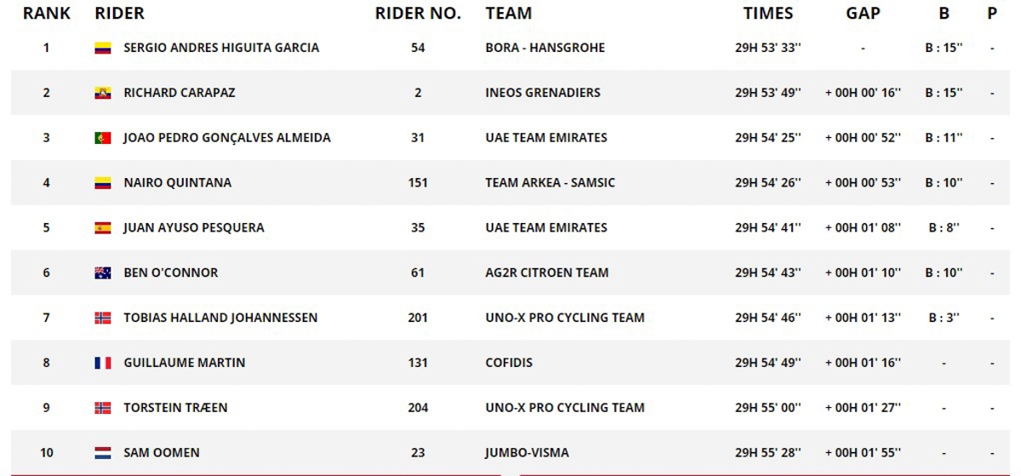
Task: Click Norwegian flag beside Tobias Halland Johannessen
Action: [x=103, y=318]
